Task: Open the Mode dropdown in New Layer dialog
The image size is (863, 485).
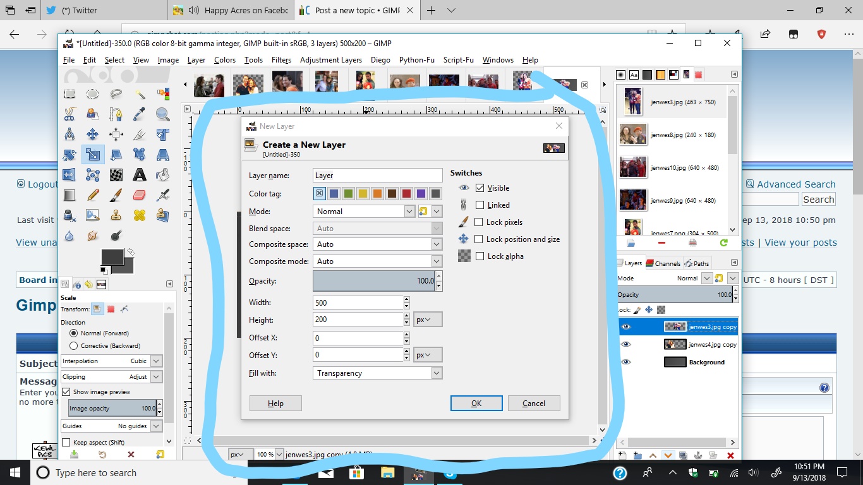Action: (364, 212)
